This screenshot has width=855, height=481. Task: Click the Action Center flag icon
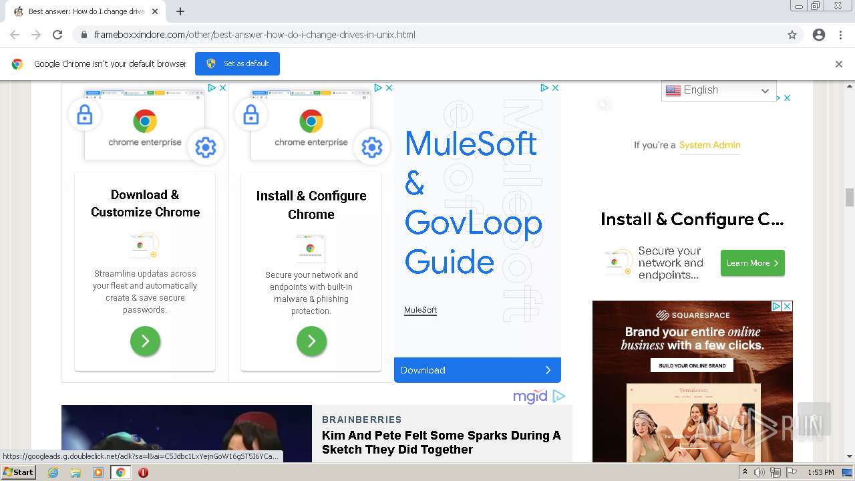(791, 472)
